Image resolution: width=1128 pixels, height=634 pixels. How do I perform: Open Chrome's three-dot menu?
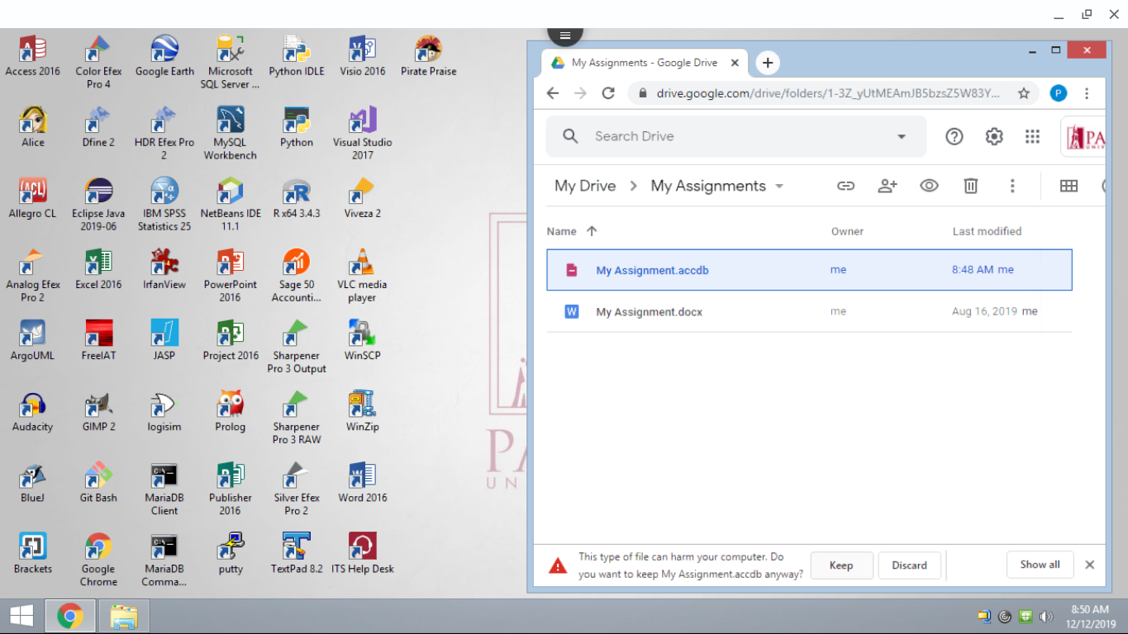coord(1088,93)
